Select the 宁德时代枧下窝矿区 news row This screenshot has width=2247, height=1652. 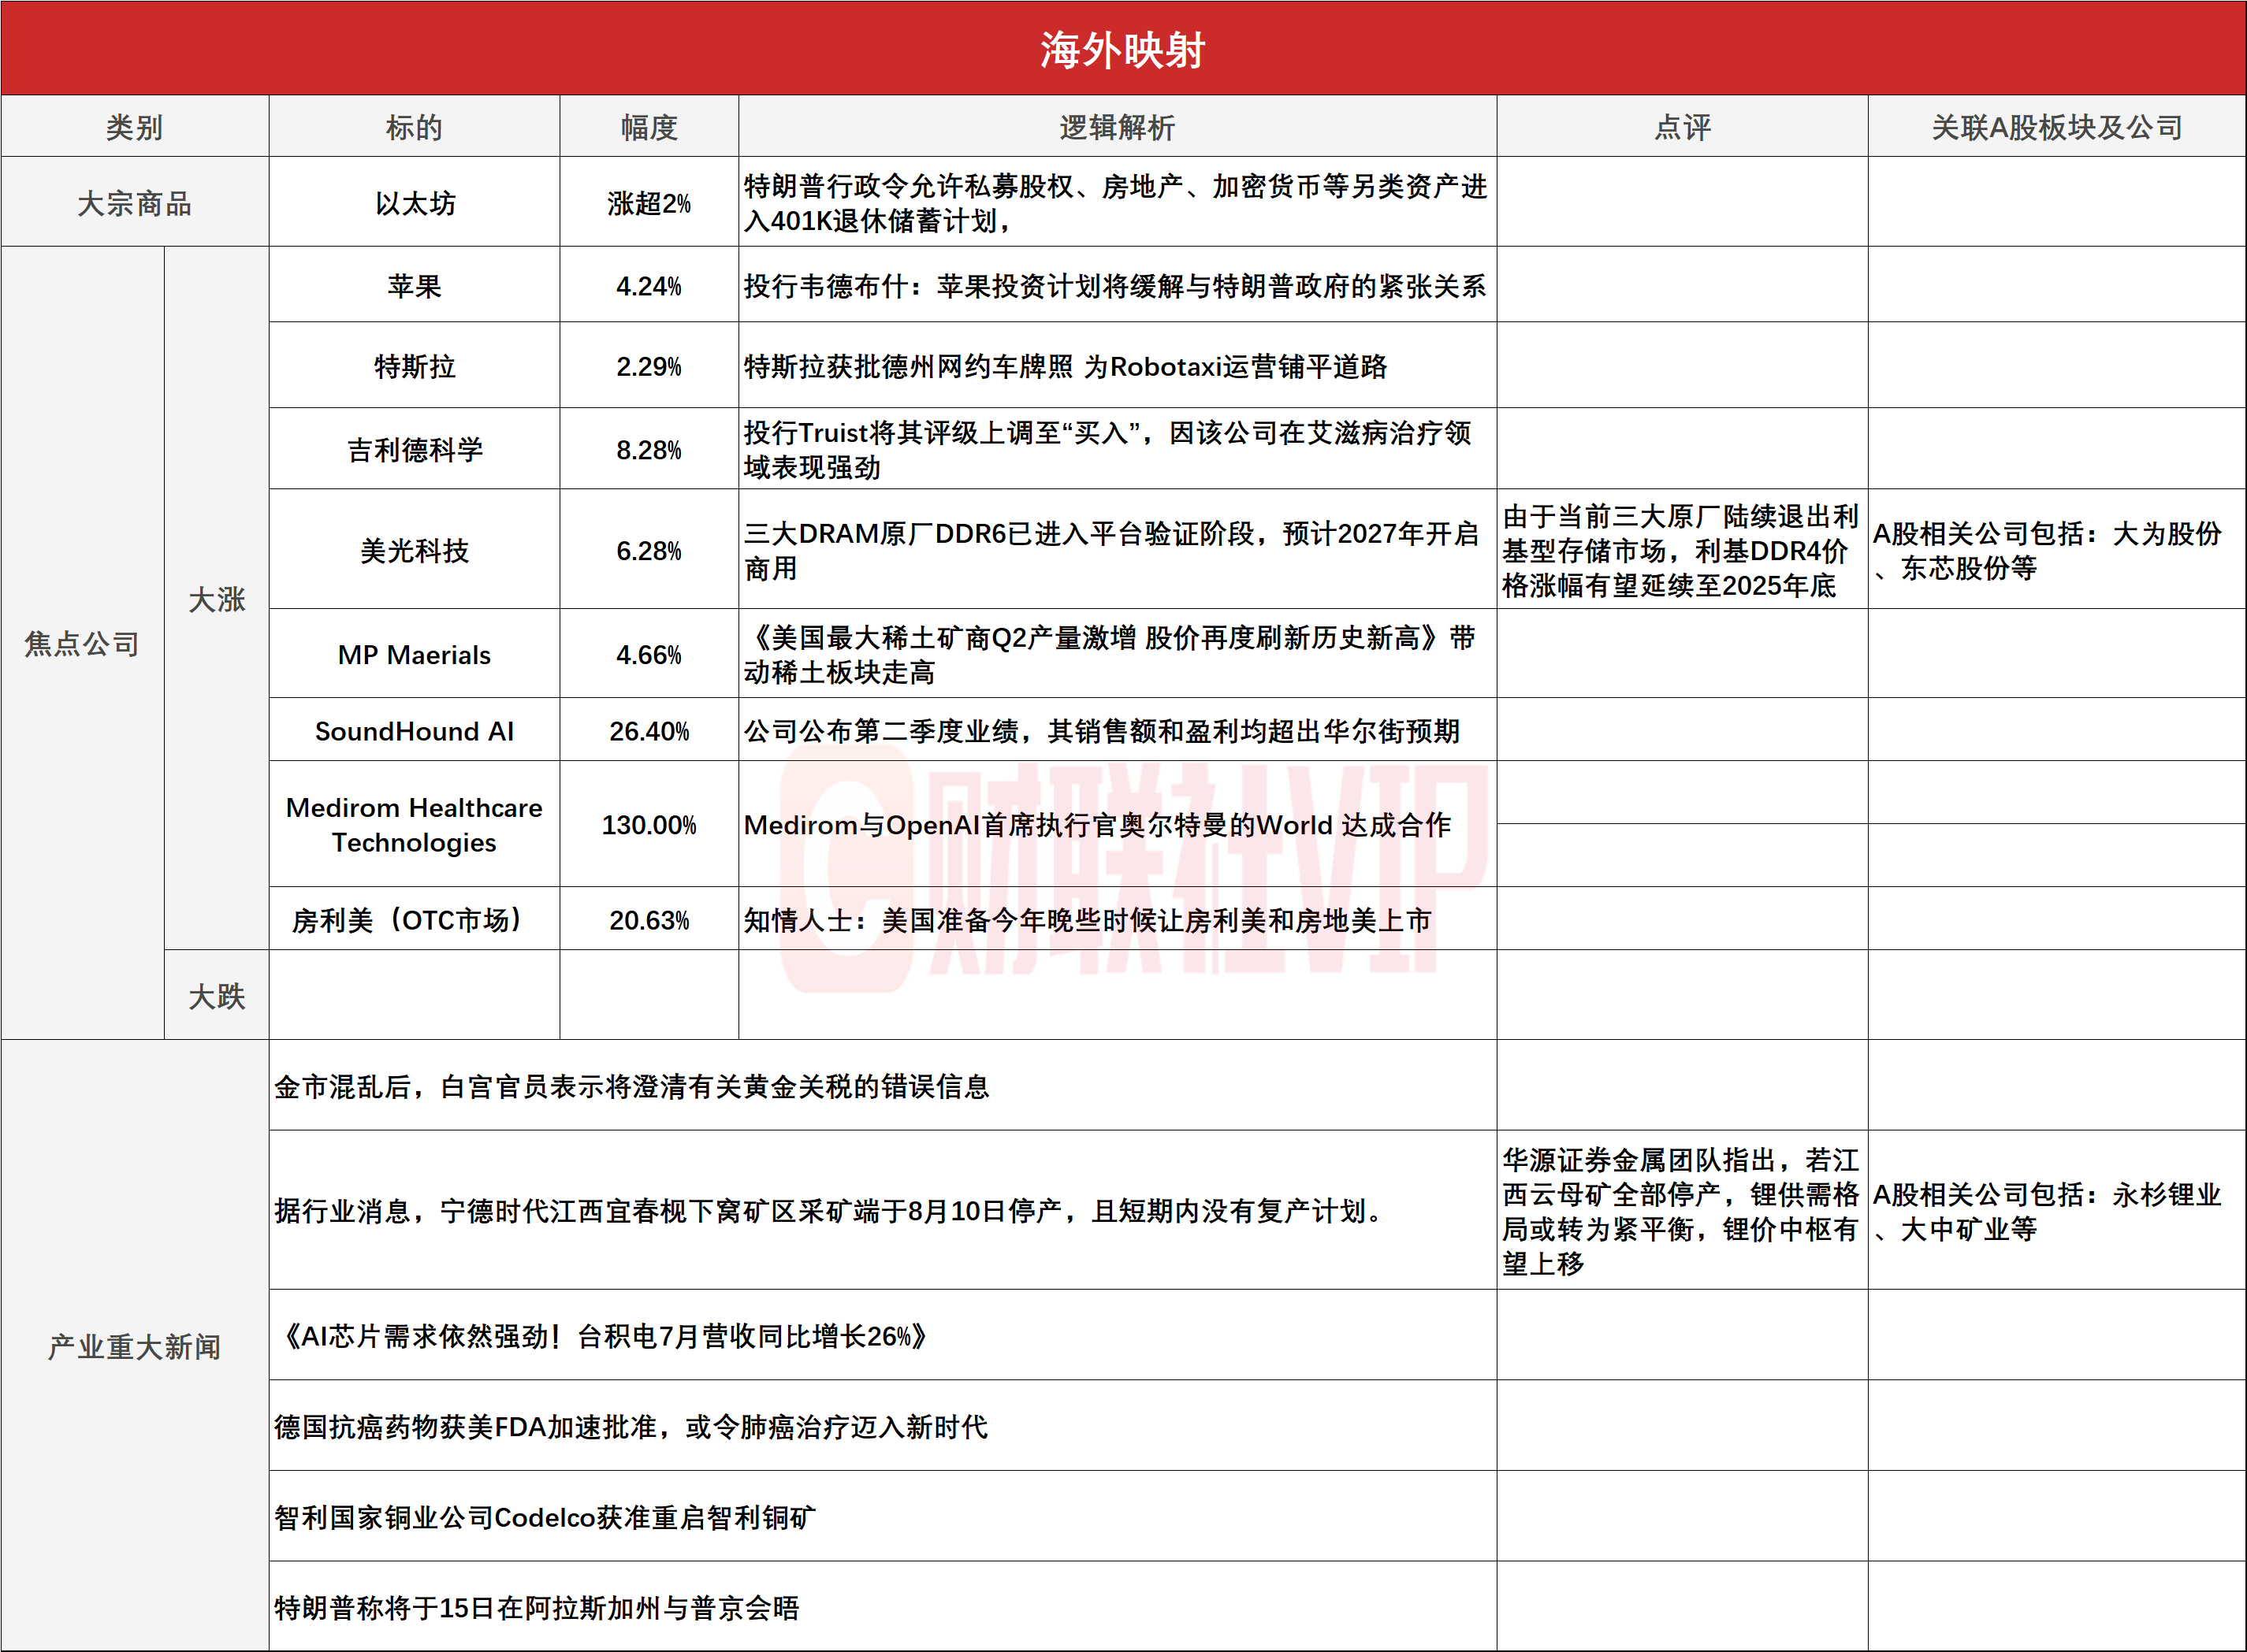[x=884, y=1210]
